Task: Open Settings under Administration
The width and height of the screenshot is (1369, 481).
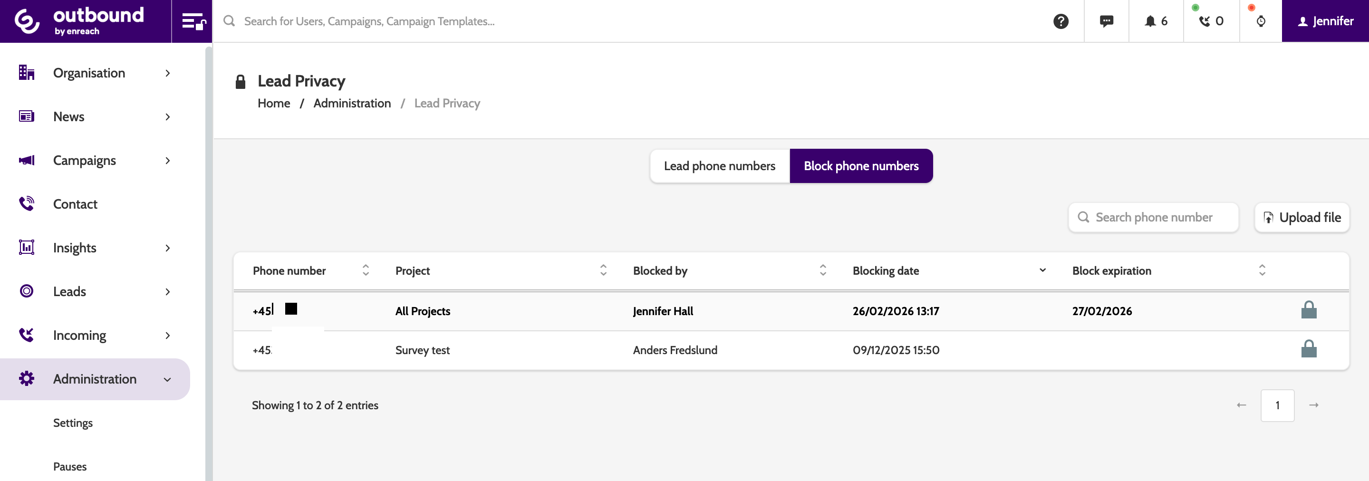Action: point(73,423)
